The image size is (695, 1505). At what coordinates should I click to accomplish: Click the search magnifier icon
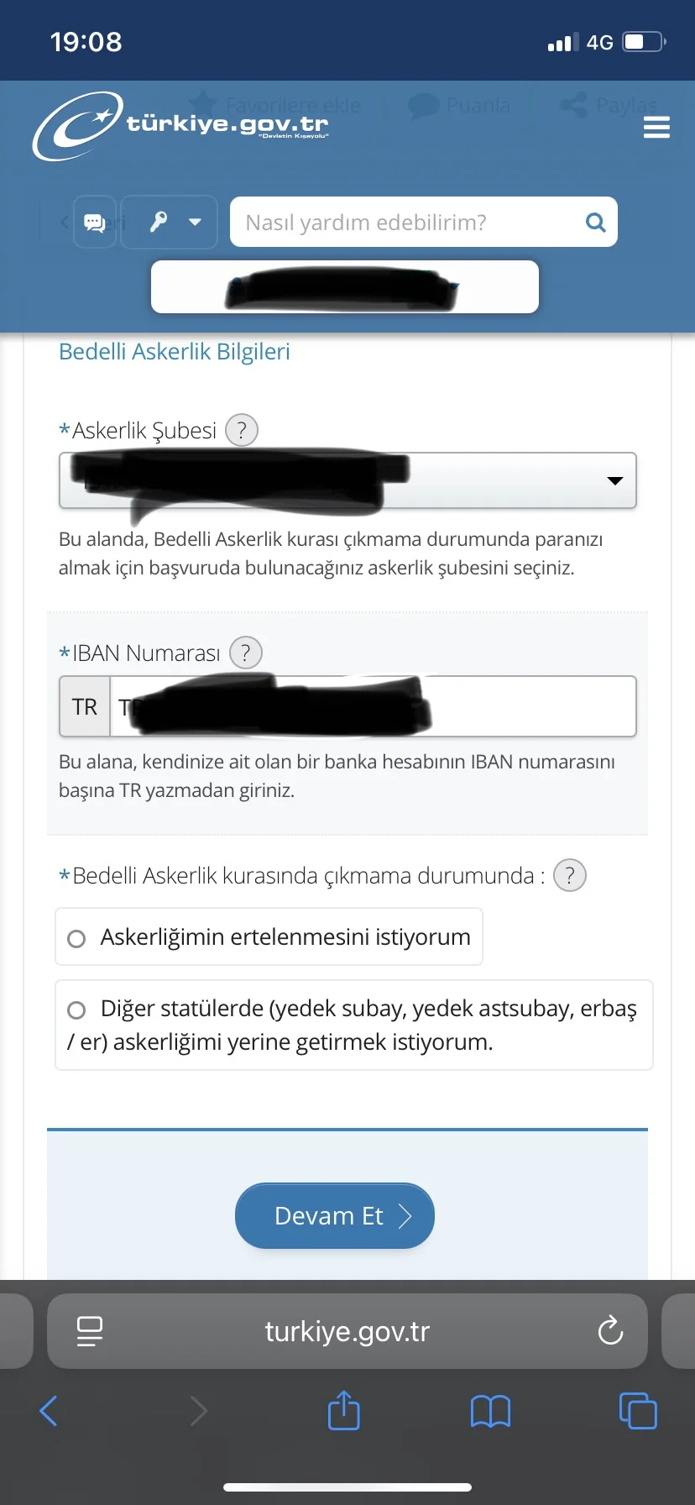click(x=595, y=223)
